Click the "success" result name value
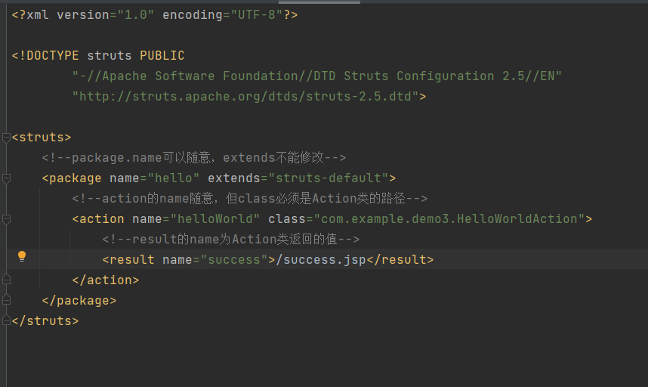Screen dimensions: 648x387 tap(234, 260)
